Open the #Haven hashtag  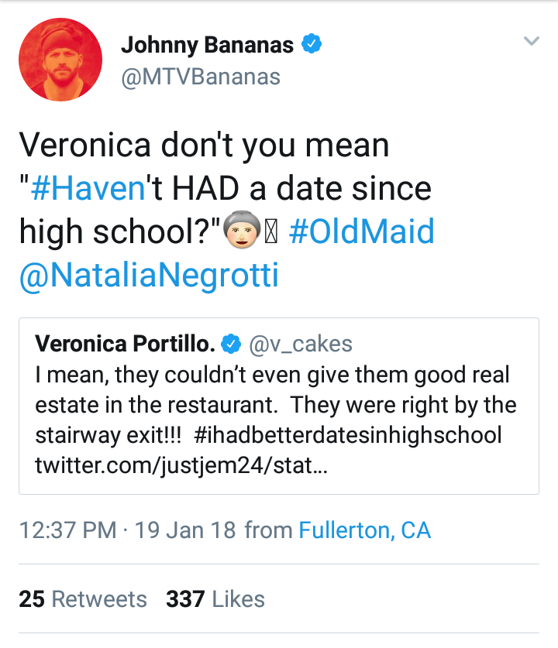pyautogui.click(x=88, y=189)
